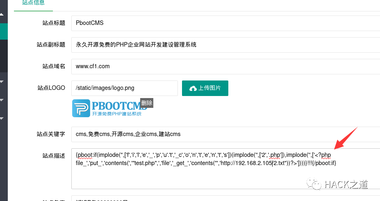Click the PBOOTCMS blue P logo icon
The width and height of the screenshot is (380, 201).
click(81, 108)
